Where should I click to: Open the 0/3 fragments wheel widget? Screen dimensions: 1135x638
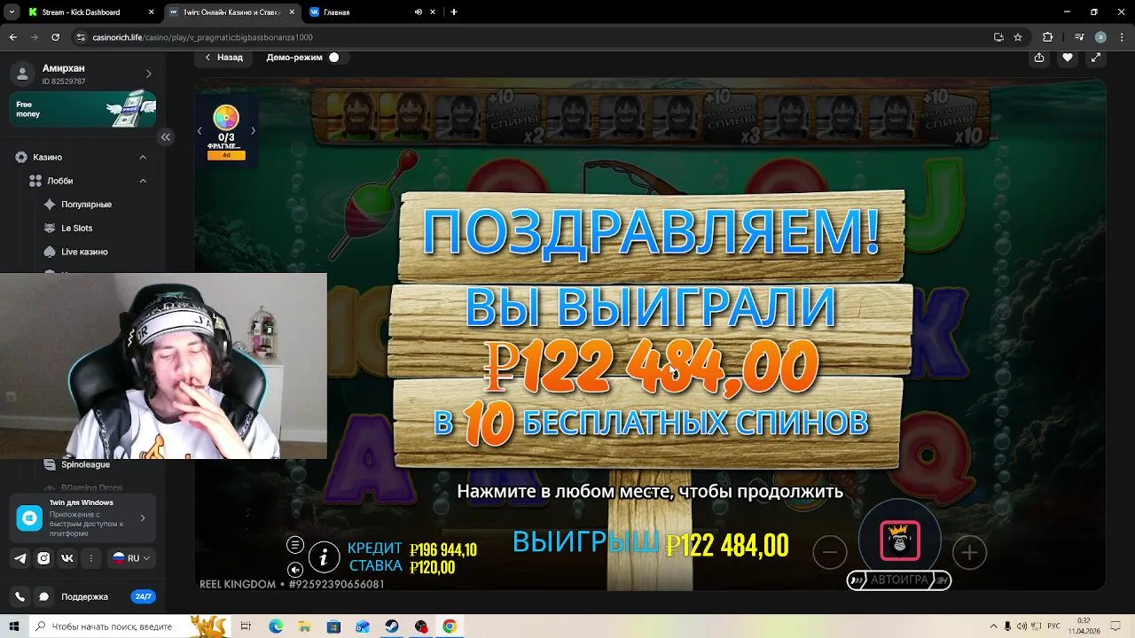[x=226, y=132]
